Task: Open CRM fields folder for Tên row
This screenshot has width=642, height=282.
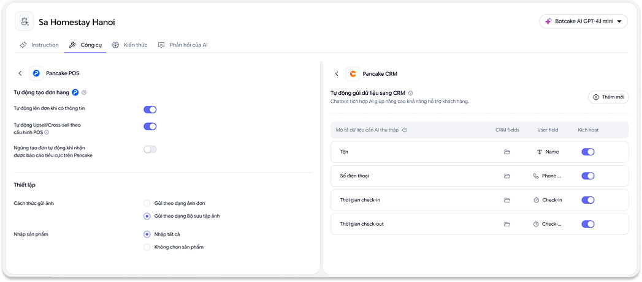Action: click(x=507, y=152)
